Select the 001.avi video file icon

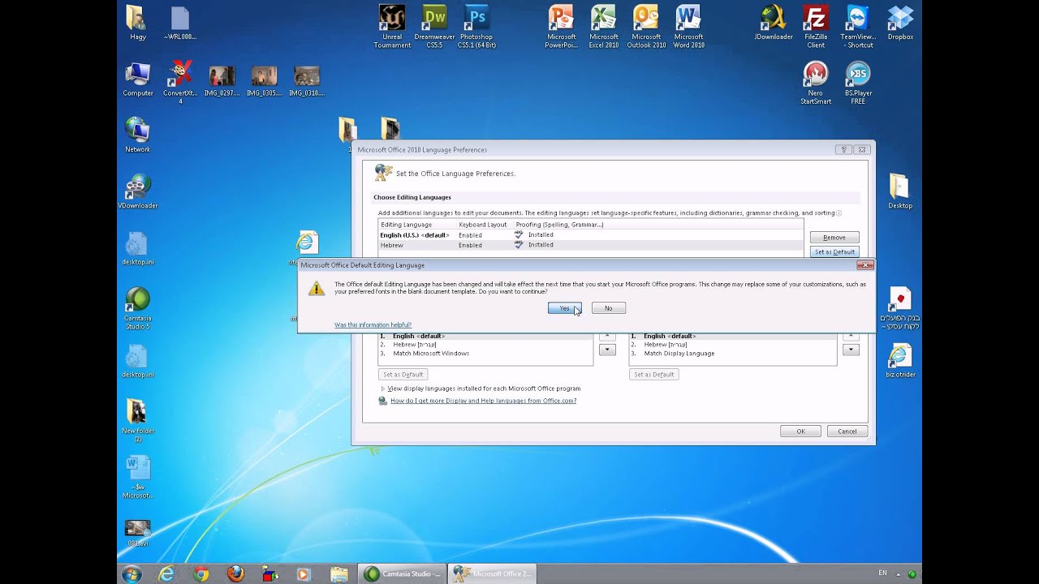[x=138, y=533]
